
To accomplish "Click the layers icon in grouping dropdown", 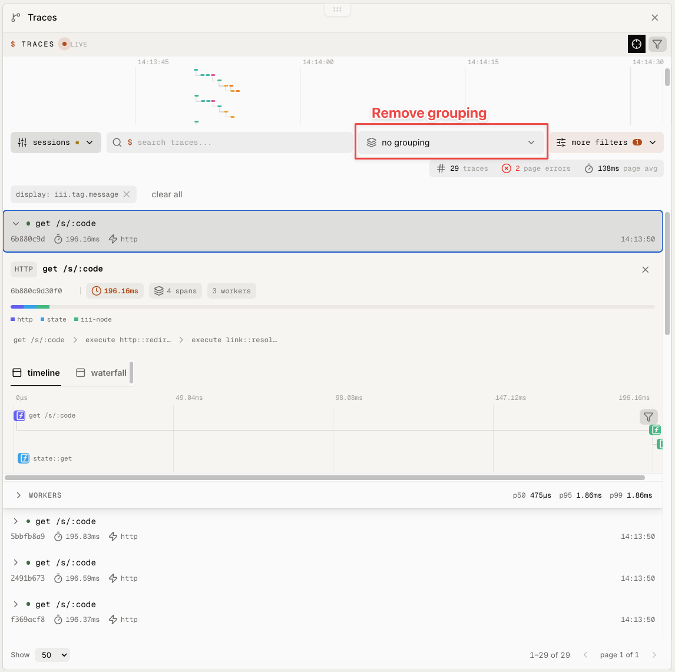I will [x=371, y=143].
